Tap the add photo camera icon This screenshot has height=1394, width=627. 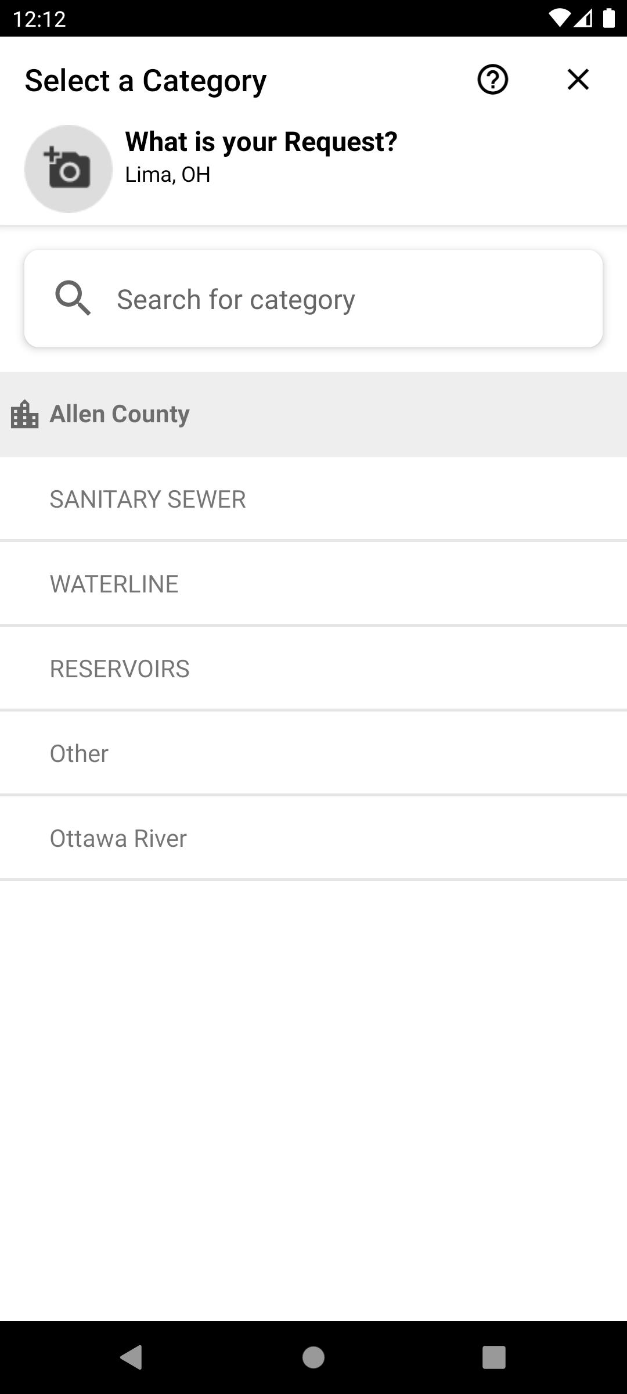(x=69, y=168)
